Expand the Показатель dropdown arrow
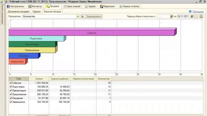 [78, 16]
